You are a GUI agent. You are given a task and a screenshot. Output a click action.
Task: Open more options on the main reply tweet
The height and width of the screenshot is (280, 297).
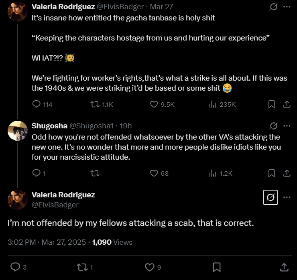[287, 197]
